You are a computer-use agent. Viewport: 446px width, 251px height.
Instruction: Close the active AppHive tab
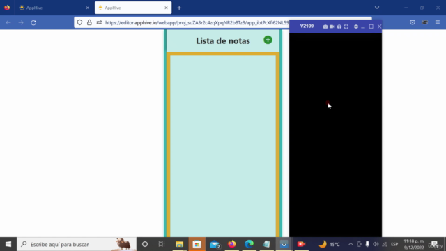click(166, 8)
